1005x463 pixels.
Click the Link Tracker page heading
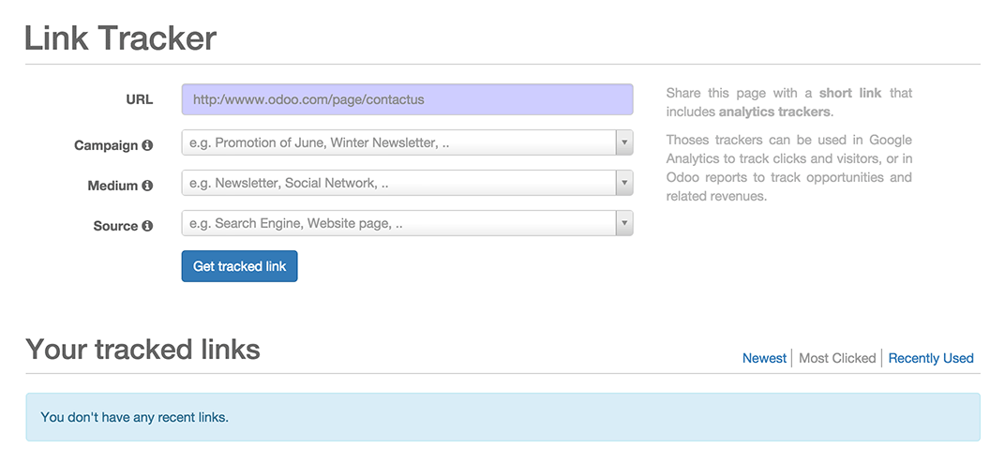[121, 38]
